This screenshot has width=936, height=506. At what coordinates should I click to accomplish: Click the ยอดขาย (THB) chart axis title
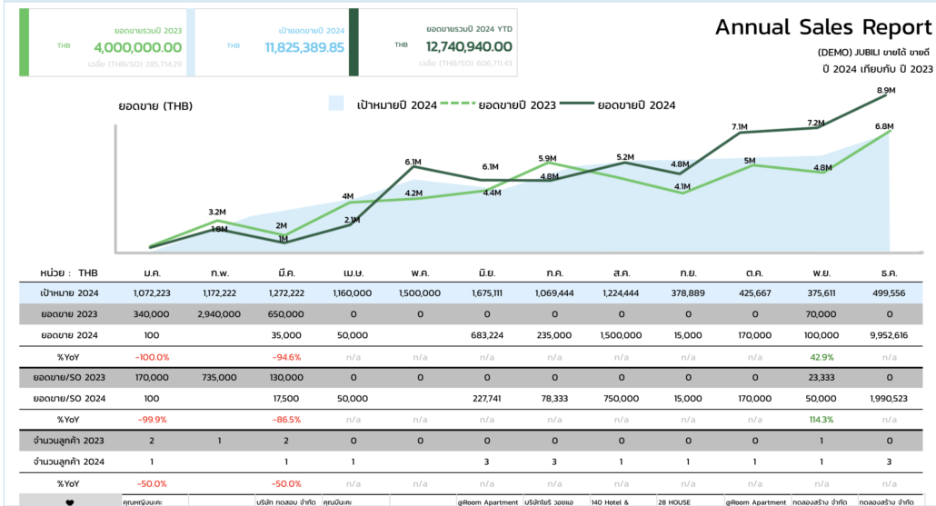[155, 105]
